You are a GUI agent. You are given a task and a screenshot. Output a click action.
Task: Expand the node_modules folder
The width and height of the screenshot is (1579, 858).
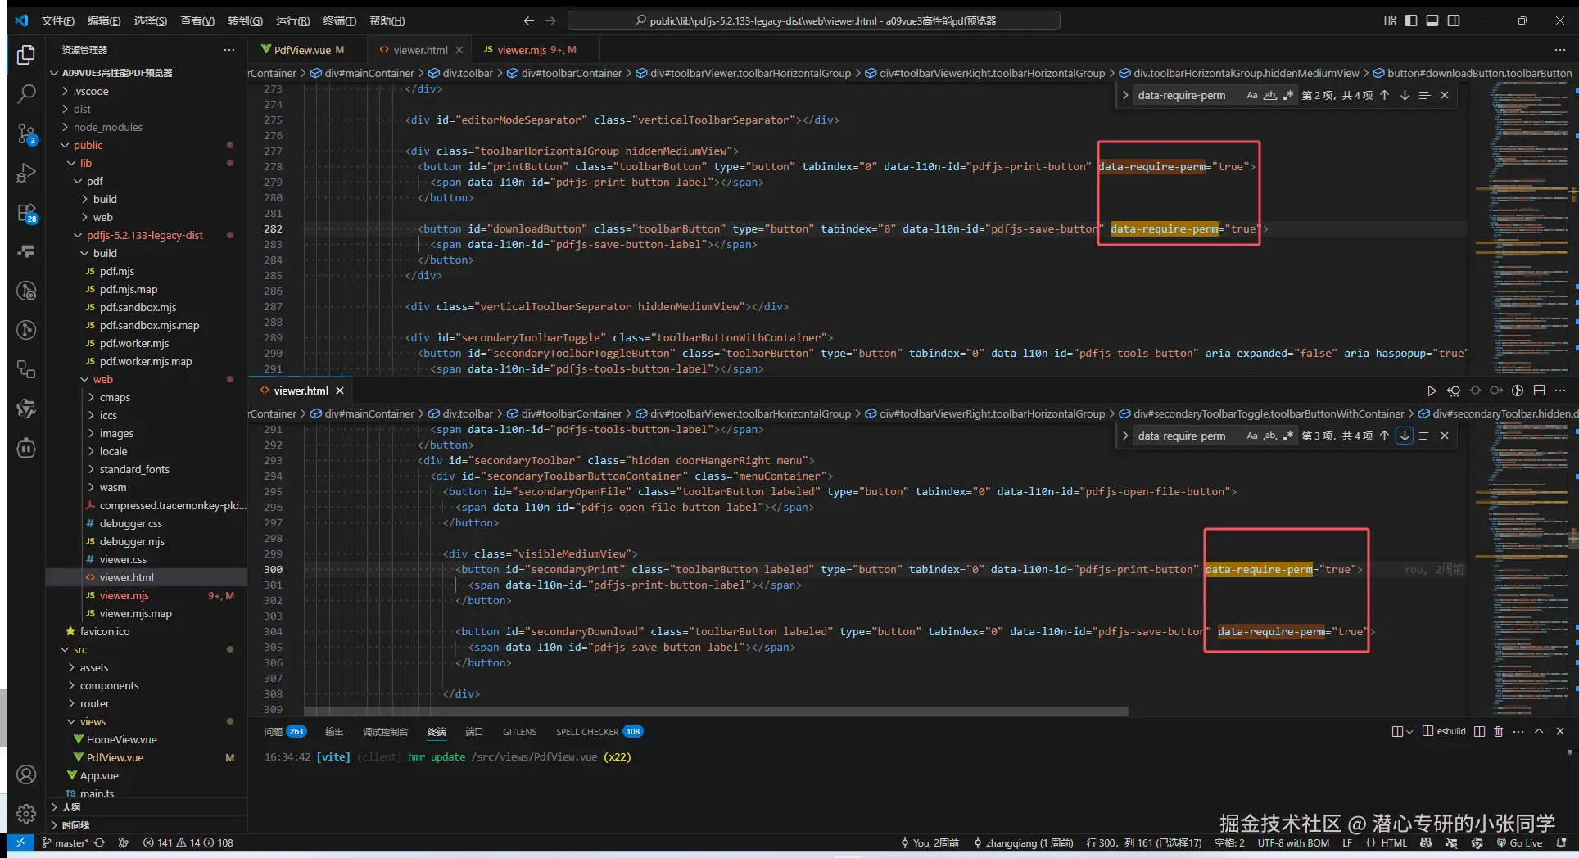(x=107, y=127)
